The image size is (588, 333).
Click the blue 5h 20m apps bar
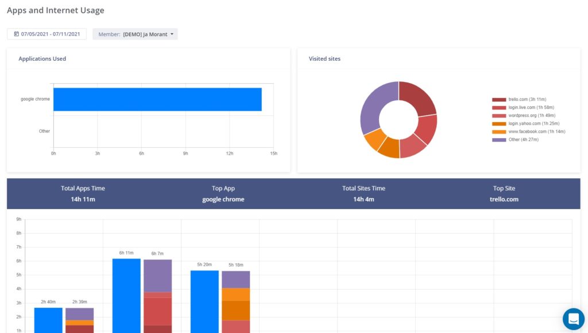[x=204, y=301]
